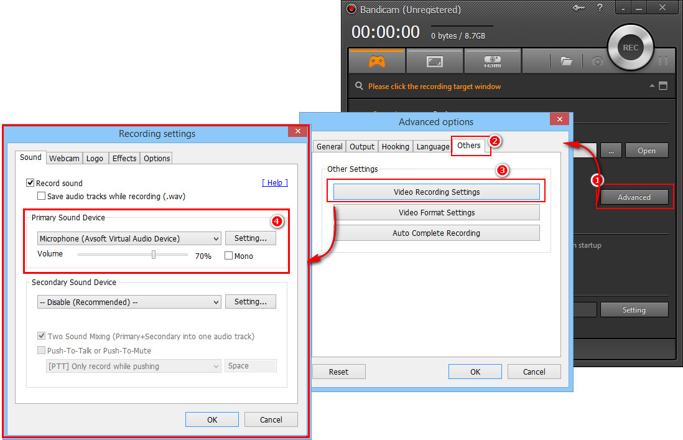Click the Advanced button in Bandicam
This screenshot has width=683, height=440.
point(634,197)
